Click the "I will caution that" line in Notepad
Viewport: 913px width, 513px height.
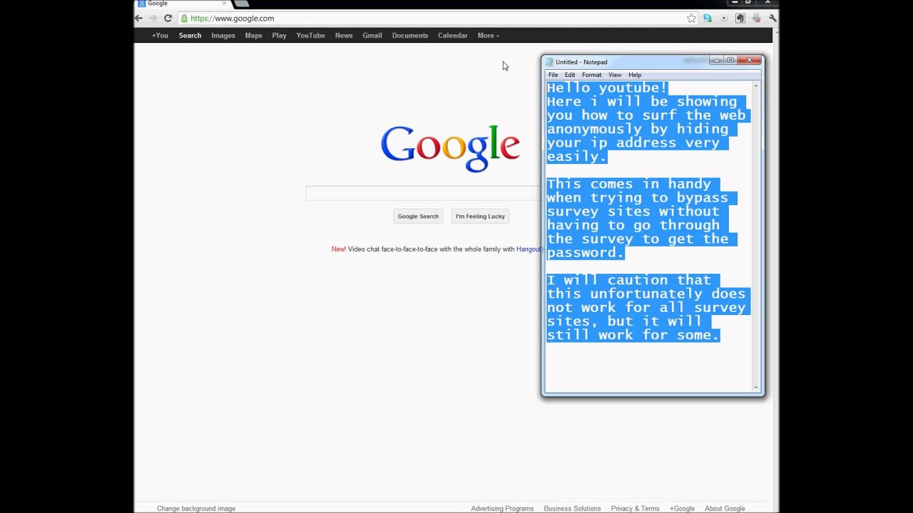click(629, 280)
